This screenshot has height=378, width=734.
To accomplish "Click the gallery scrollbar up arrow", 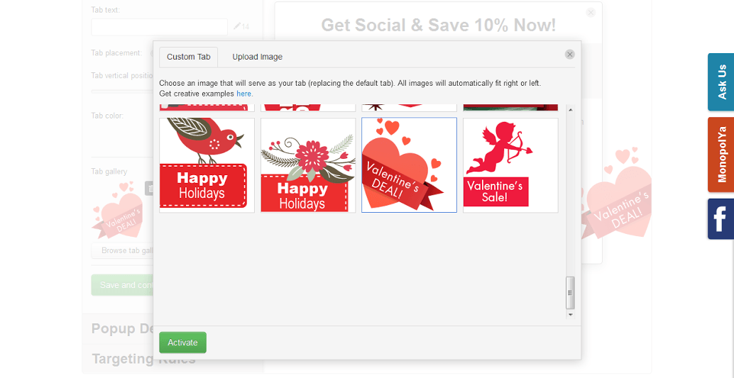I will [570, 109].
